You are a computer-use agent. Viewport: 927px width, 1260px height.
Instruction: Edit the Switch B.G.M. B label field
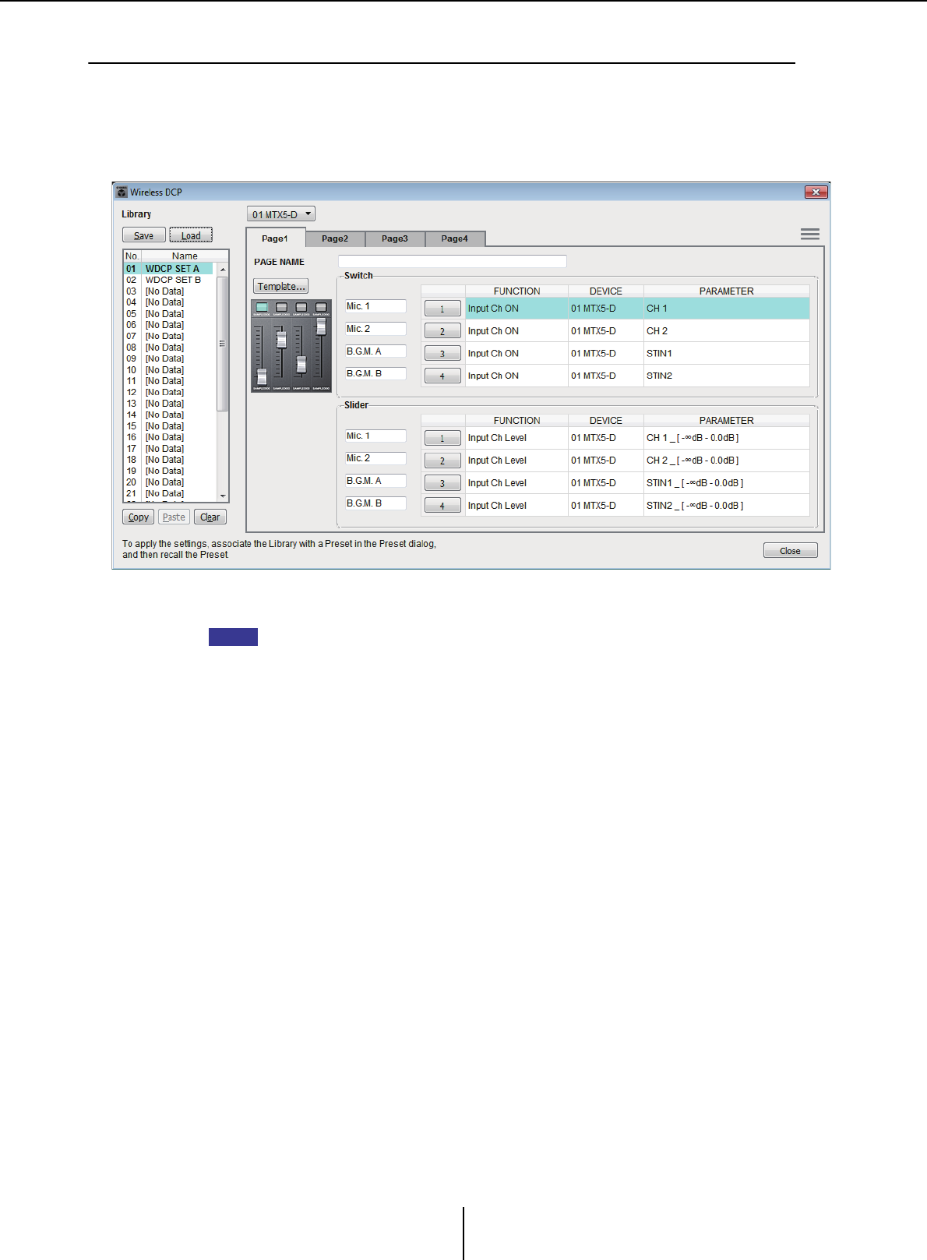click(x=376, y=374)
